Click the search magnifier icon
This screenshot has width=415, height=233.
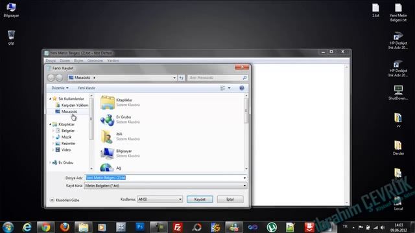tap(244, 78)
